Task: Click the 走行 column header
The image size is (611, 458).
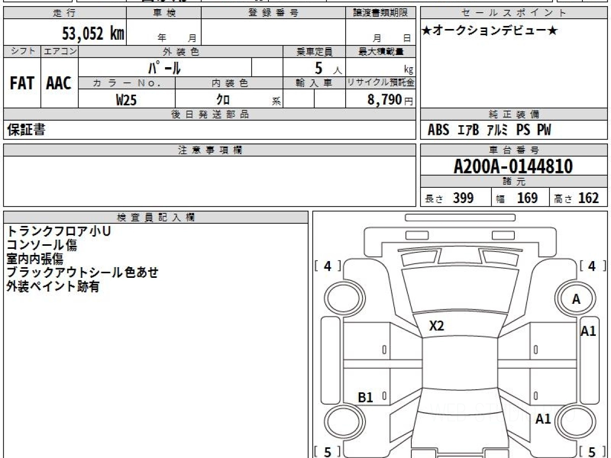Action: [65, 13]
